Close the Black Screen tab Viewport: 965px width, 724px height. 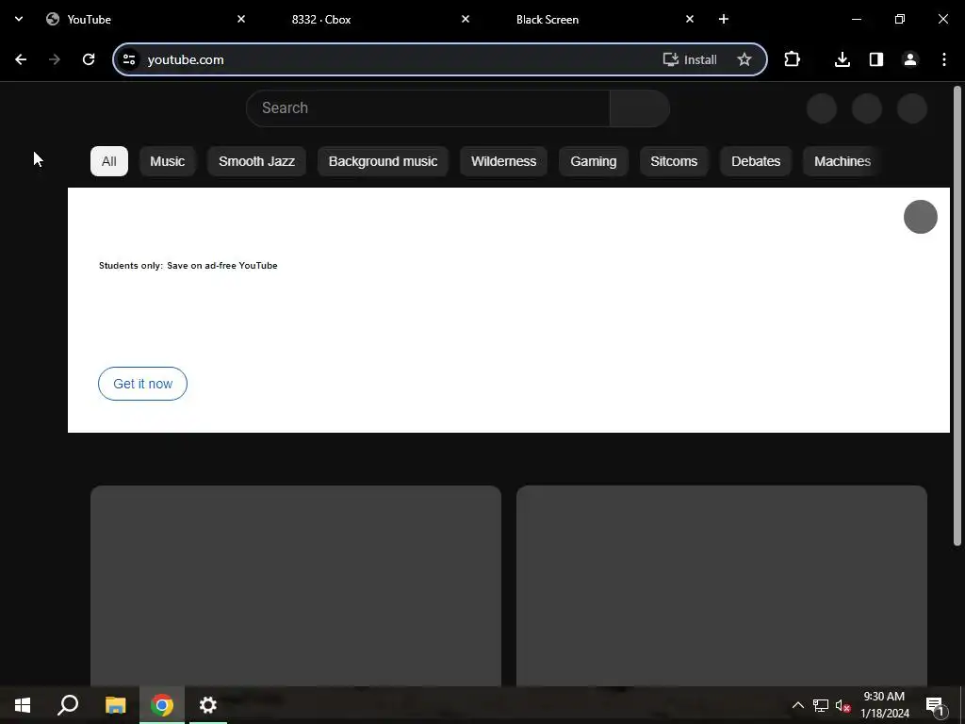pos(690,19)
